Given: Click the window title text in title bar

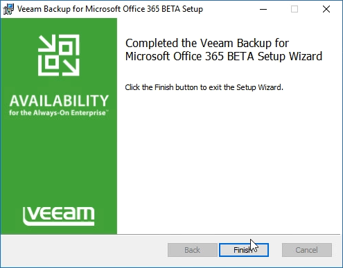Looking at the screenshot, I should [x=110, y=9].
